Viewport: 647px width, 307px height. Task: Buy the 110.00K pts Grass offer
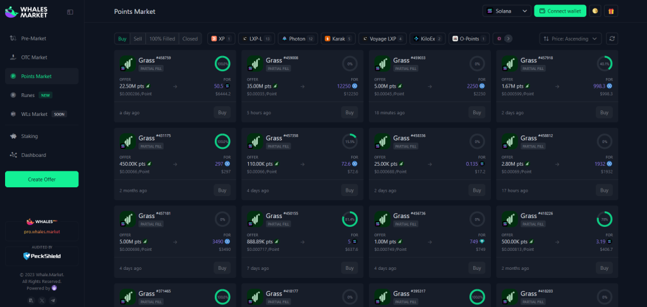(x=349, y=190)
